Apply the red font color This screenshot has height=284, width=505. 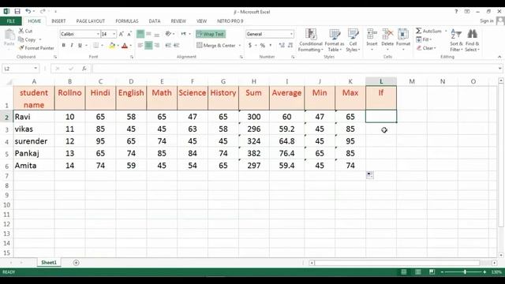tap(125, 46)
